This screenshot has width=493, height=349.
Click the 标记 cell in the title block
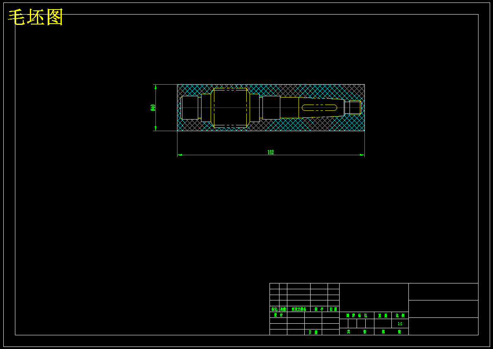(274, 309)
